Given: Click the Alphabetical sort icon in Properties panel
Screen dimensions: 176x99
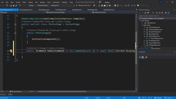Looking at the screenshot, I should tap(143, 57).
